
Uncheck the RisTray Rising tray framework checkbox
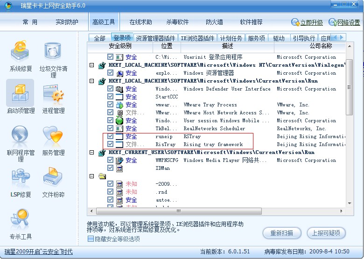[110, 144]
